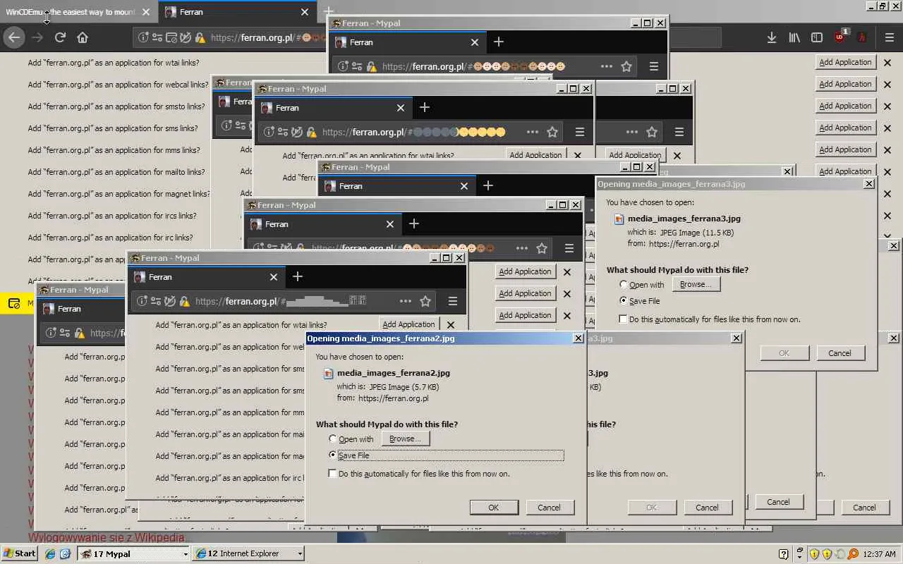This screenshot has width=903, height=564.
Task: Click the star in the blue-and-yellow circle URL window
Action: (552, 132)
